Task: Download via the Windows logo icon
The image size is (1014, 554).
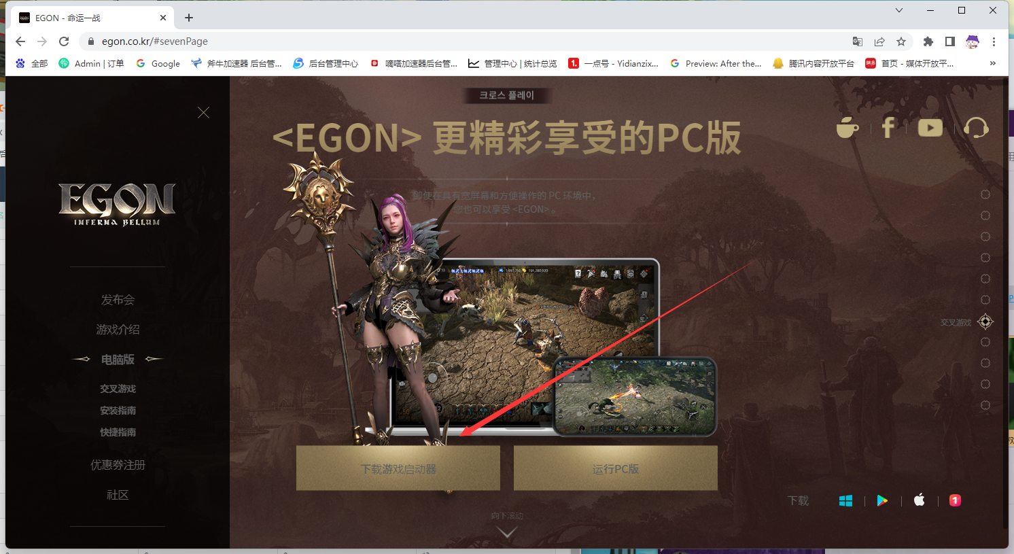Action: 845,501
